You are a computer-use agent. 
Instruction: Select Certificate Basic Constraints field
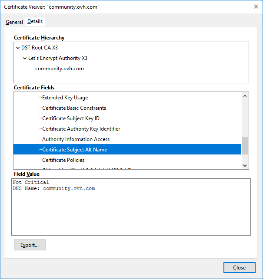coord(74,108)
